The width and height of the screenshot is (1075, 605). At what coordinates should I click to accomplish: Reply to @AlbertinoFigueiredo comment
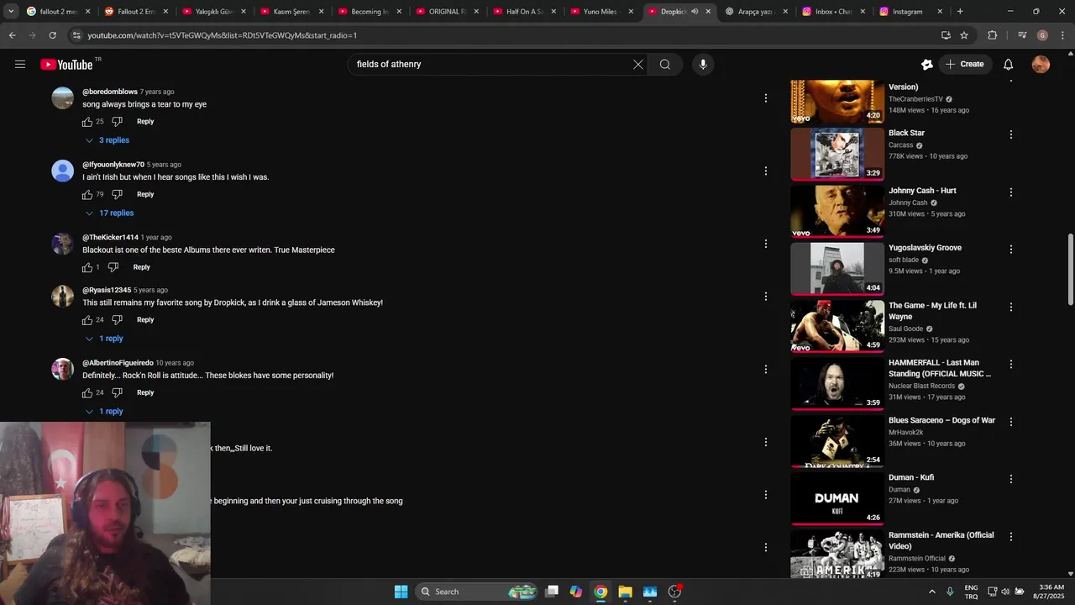coord(145,392)
